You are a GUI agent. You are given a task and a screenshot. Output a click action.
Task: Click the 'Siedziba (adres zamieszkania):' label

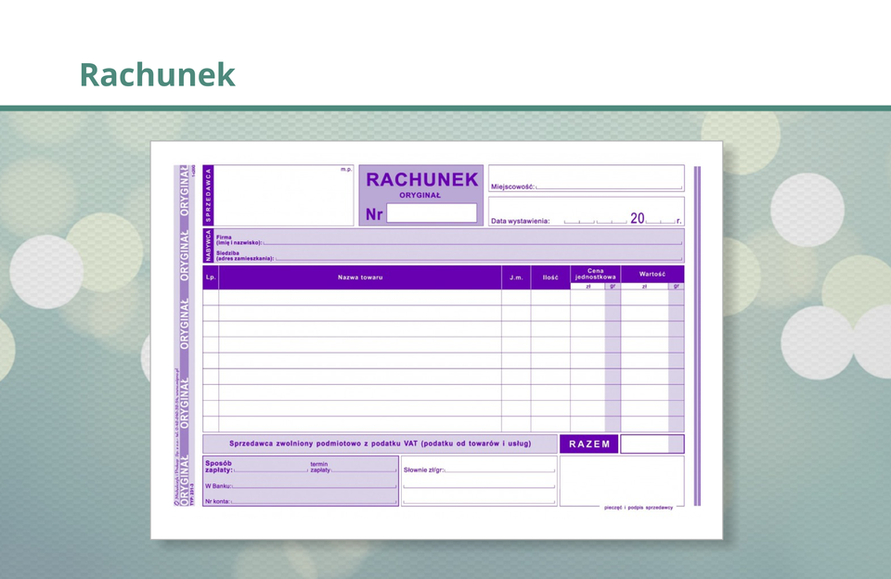(x=245, y=256)
